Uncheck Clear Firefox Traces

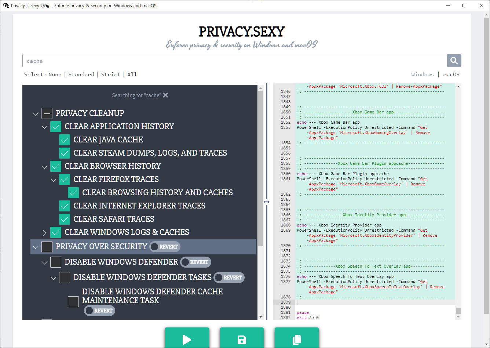pyautogui.click(x=65, y=180)
